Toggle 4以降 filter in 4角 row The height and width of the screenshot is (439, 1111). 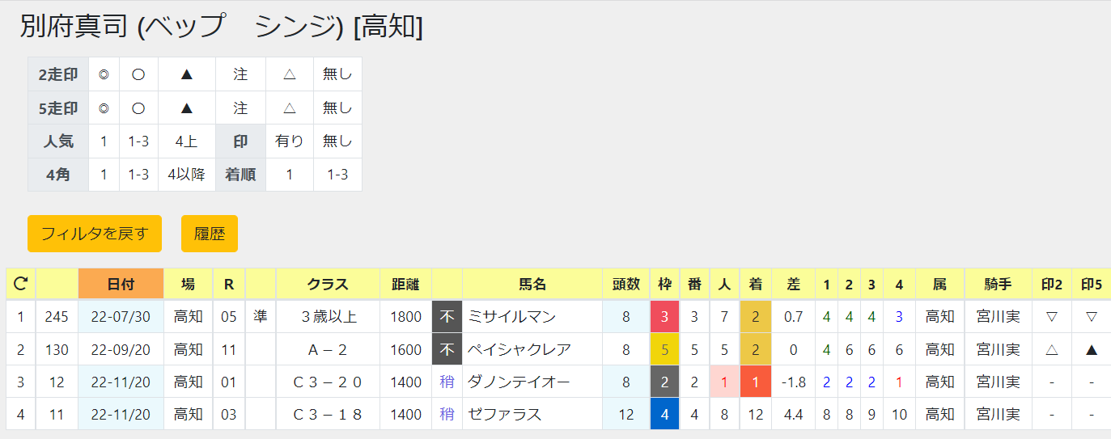(187, 174)
